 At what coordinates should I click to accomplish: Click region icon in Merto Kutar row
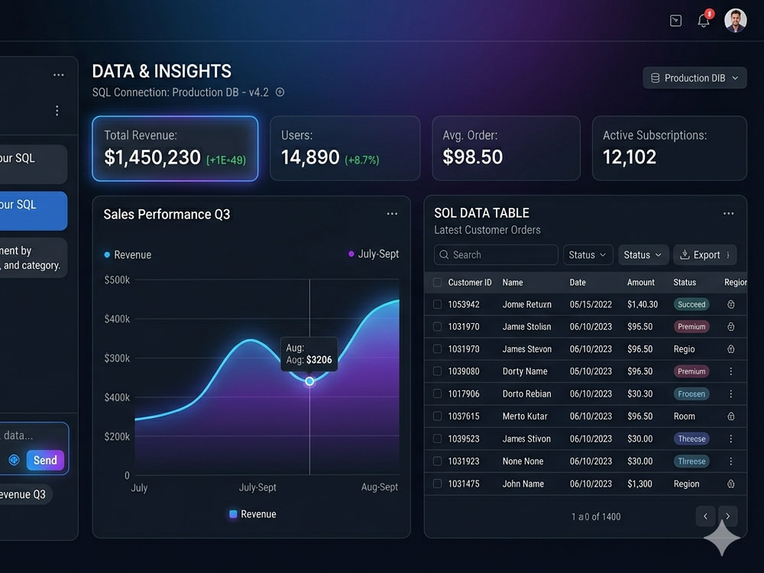click(731, 416)
